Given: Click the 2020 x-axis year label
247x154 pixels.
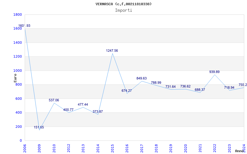Looking at the screenshot, I should tap(186, 148).
